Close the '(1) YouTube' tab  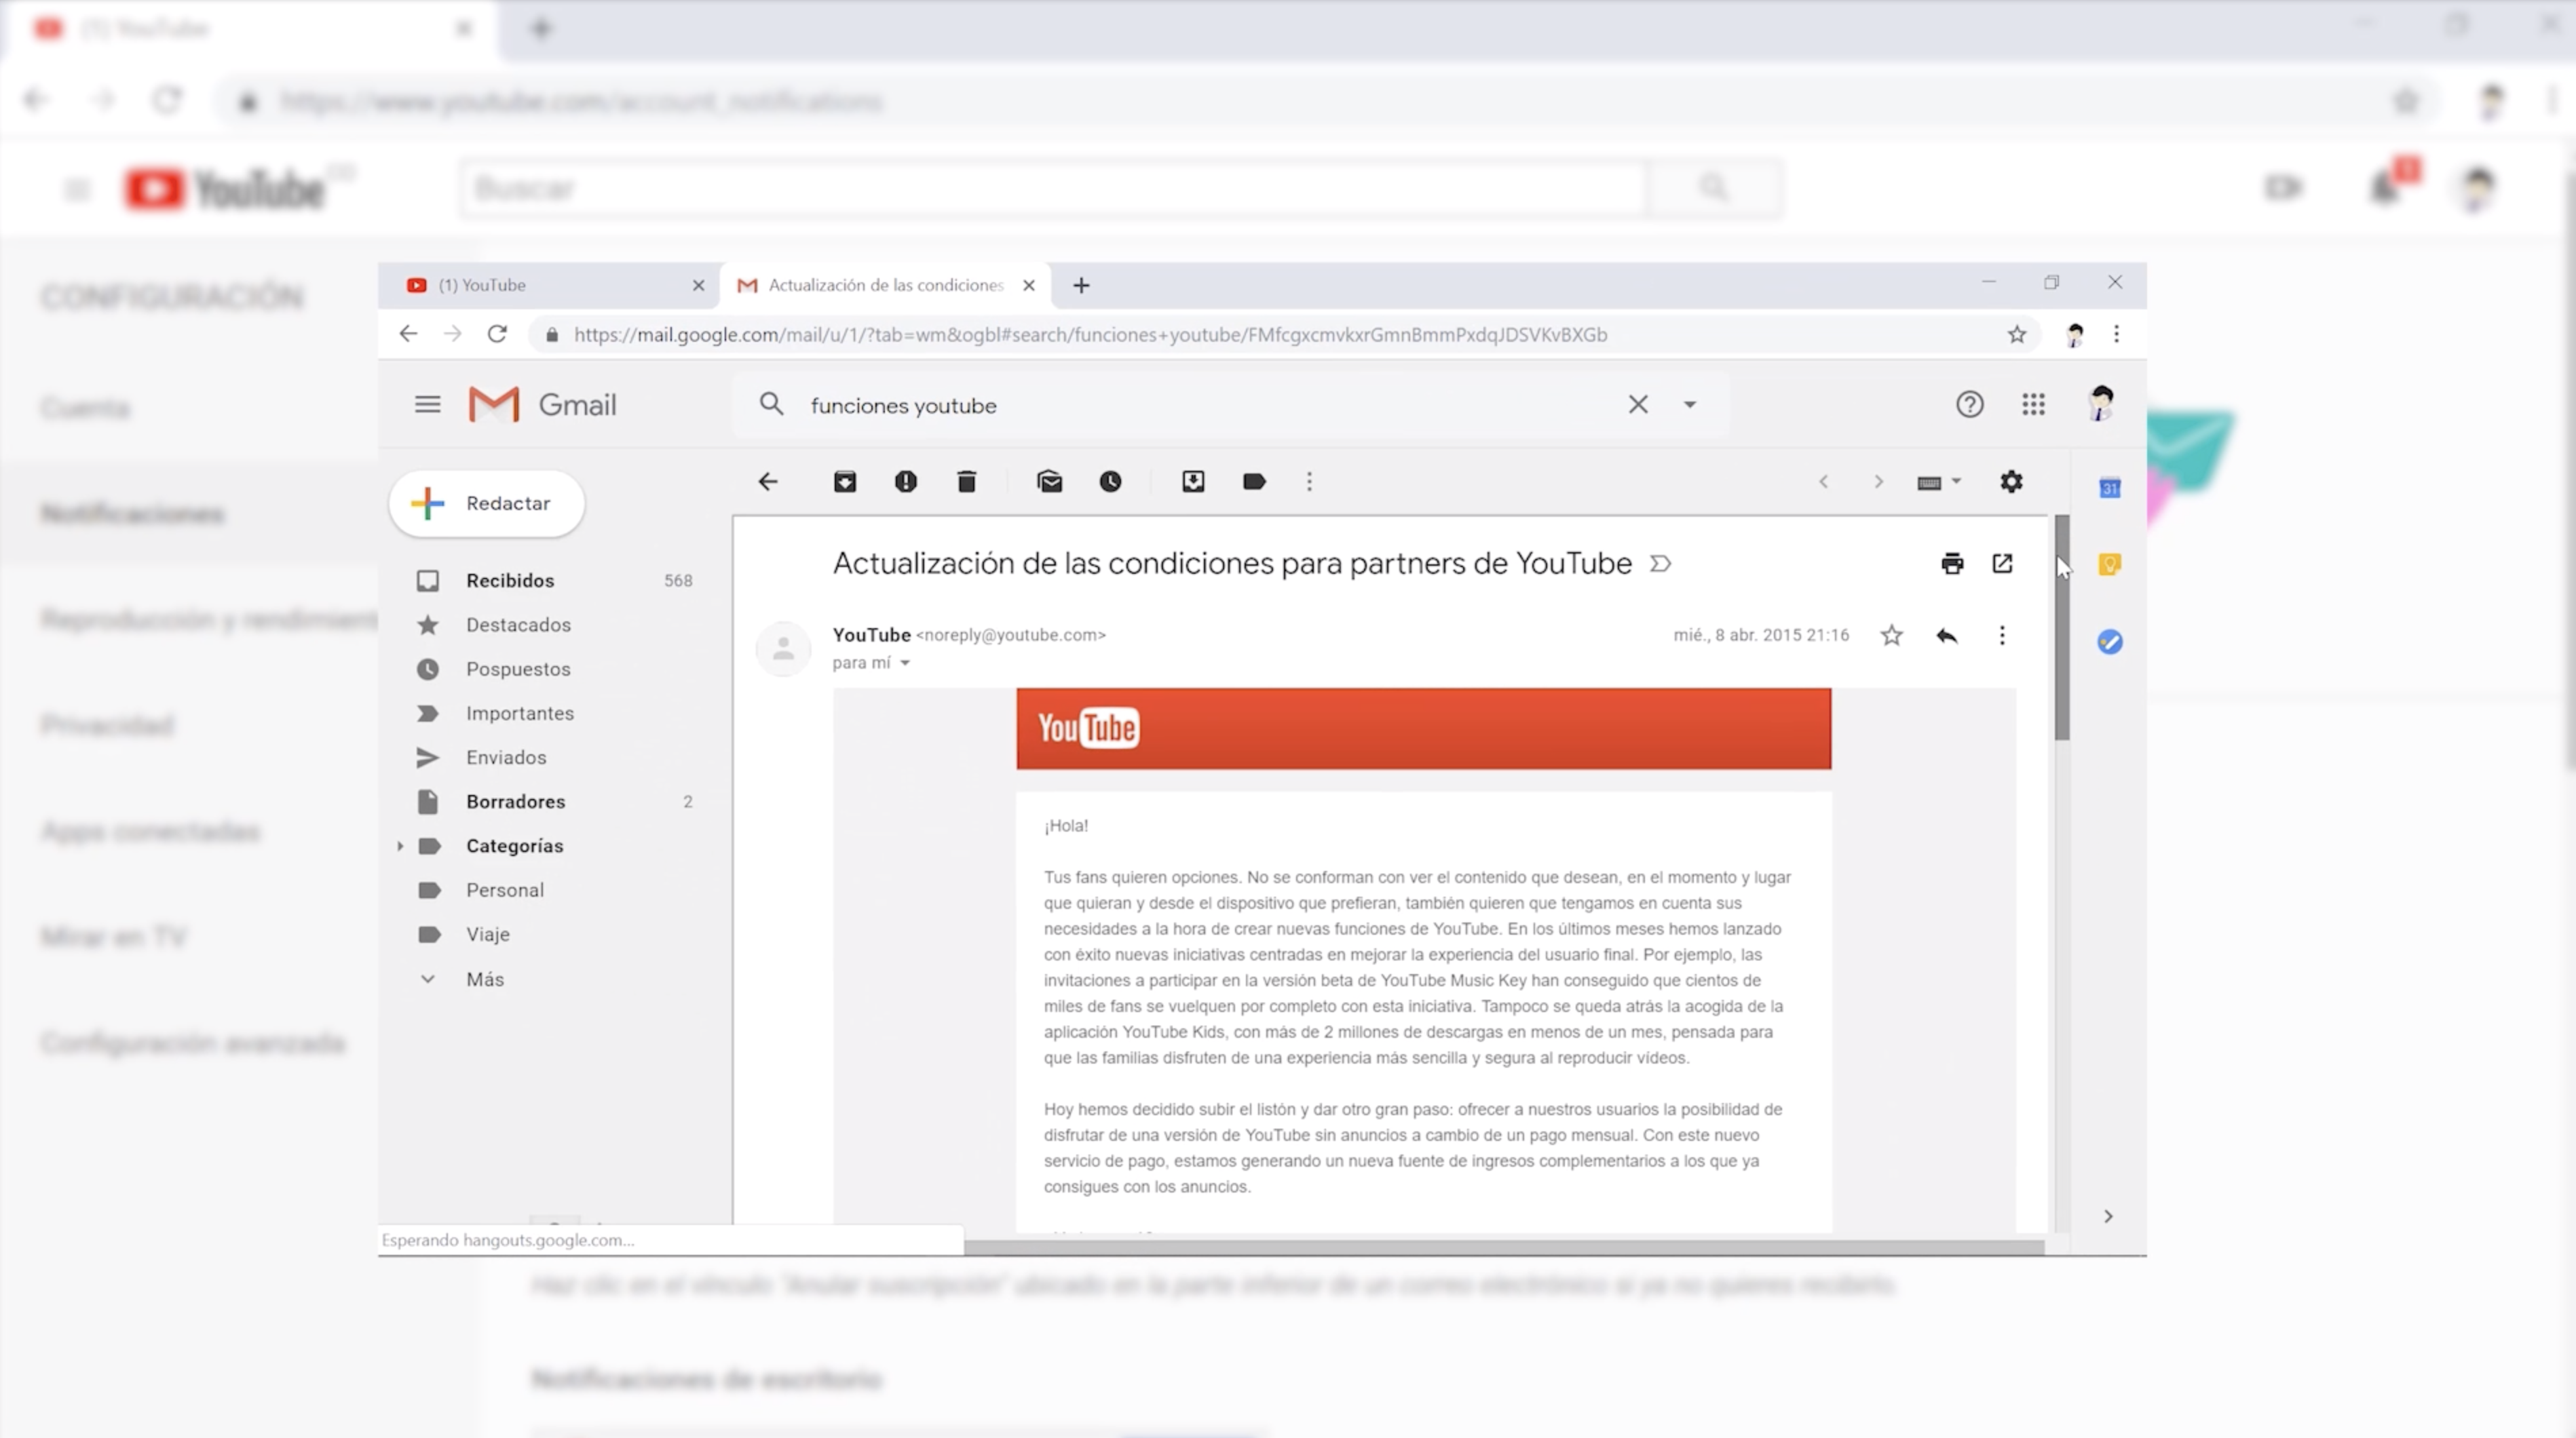[x=698, y=286]
